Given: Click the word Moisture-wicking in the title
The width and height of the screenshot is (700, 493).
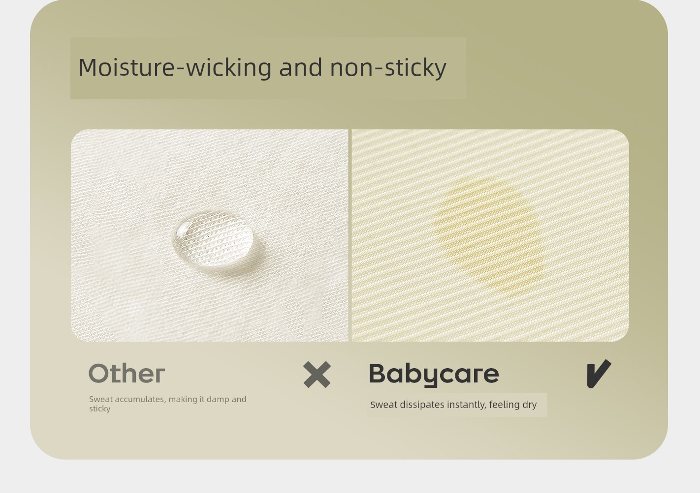Looking at the screenshot, I should (x=175, y=67).
